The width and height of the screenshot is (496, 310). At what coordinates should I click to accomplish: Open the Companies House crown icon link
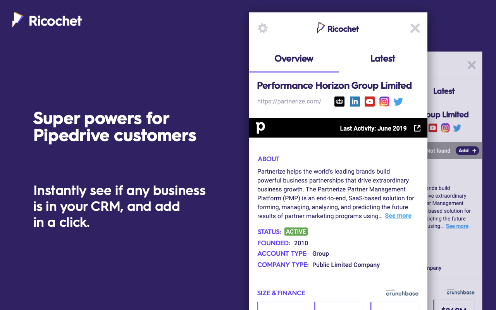tap(339, 102)
